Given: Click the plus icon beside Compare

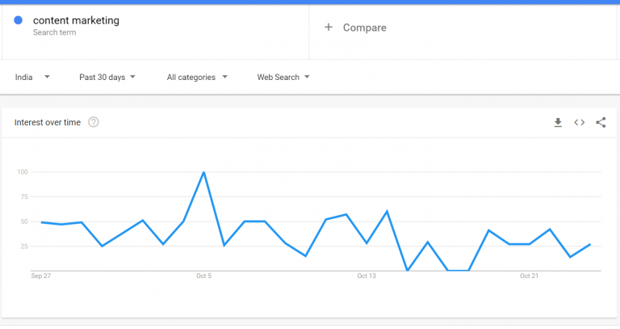Looking at the screenshot, I should [329, 27].
